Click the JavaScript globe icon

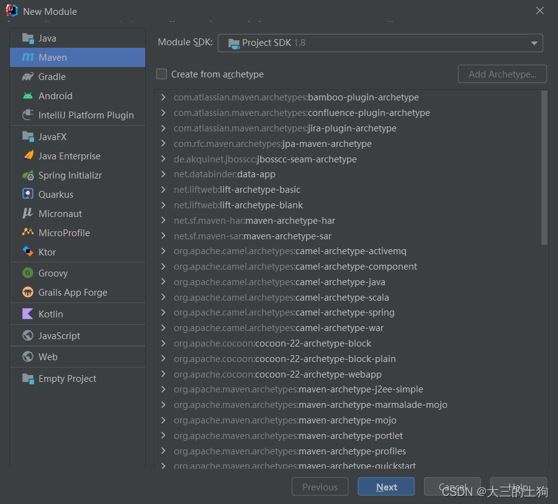coord(28,335)
